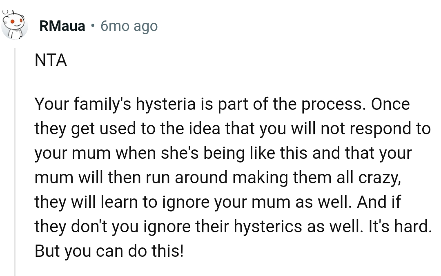This screenshot has height=276, width=441.
Task: Click the 6mo ago timestamp link
Action: click(129, 26)
